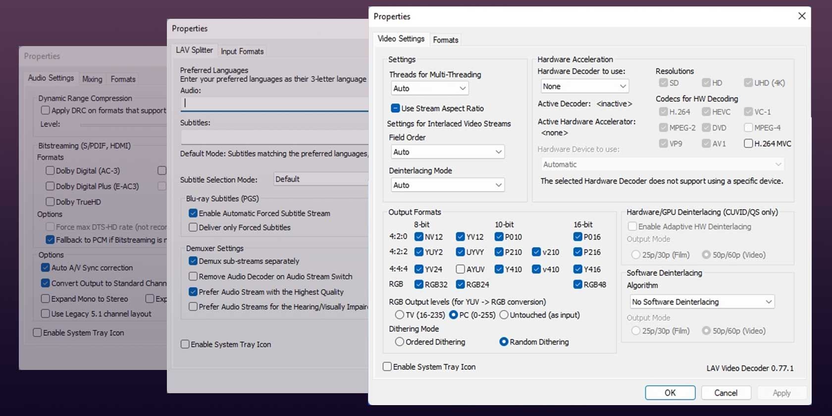Enable System Tray Icon in video decoder

point(388,366)
